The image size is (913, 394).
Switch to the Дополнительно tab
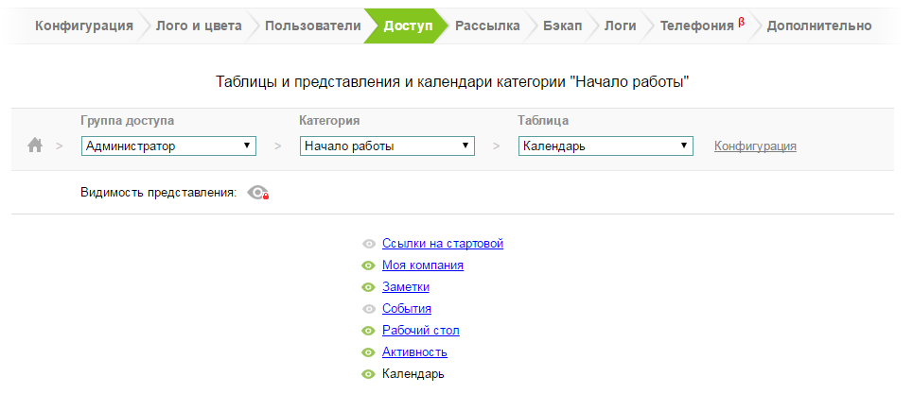(818, 26)
